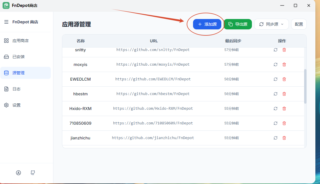Image resolution: width=320 pixels, height=184 pixels.
Task: Click the source list vertical scrollbar
Action: click(305, 86)
